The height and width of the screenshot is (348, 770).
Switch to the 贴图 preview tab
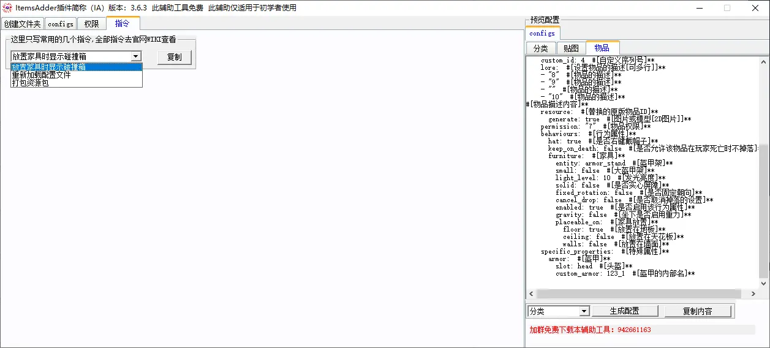[x=571, y=48]
